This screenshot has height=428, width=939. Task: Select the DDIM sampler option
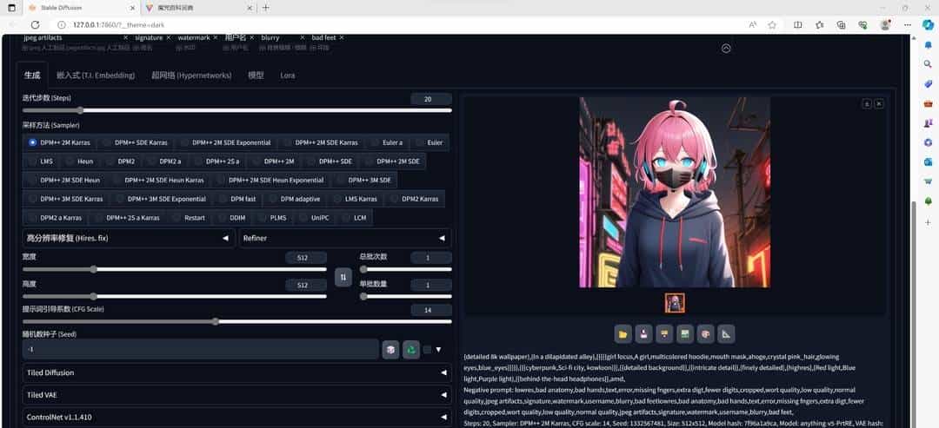(x=232, y=217)
